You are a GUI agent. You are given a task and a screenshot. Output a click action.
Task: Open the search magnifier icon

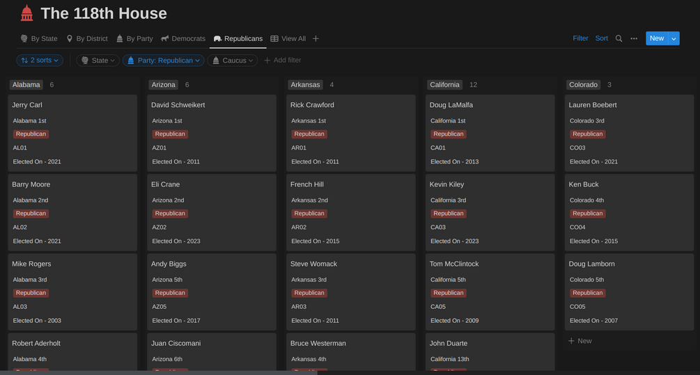619,39
